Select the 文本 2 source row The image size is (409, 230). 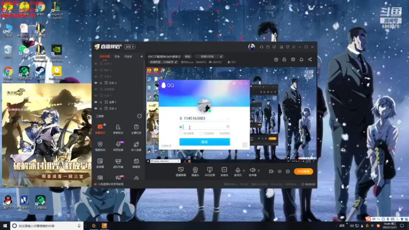(118, 83)
